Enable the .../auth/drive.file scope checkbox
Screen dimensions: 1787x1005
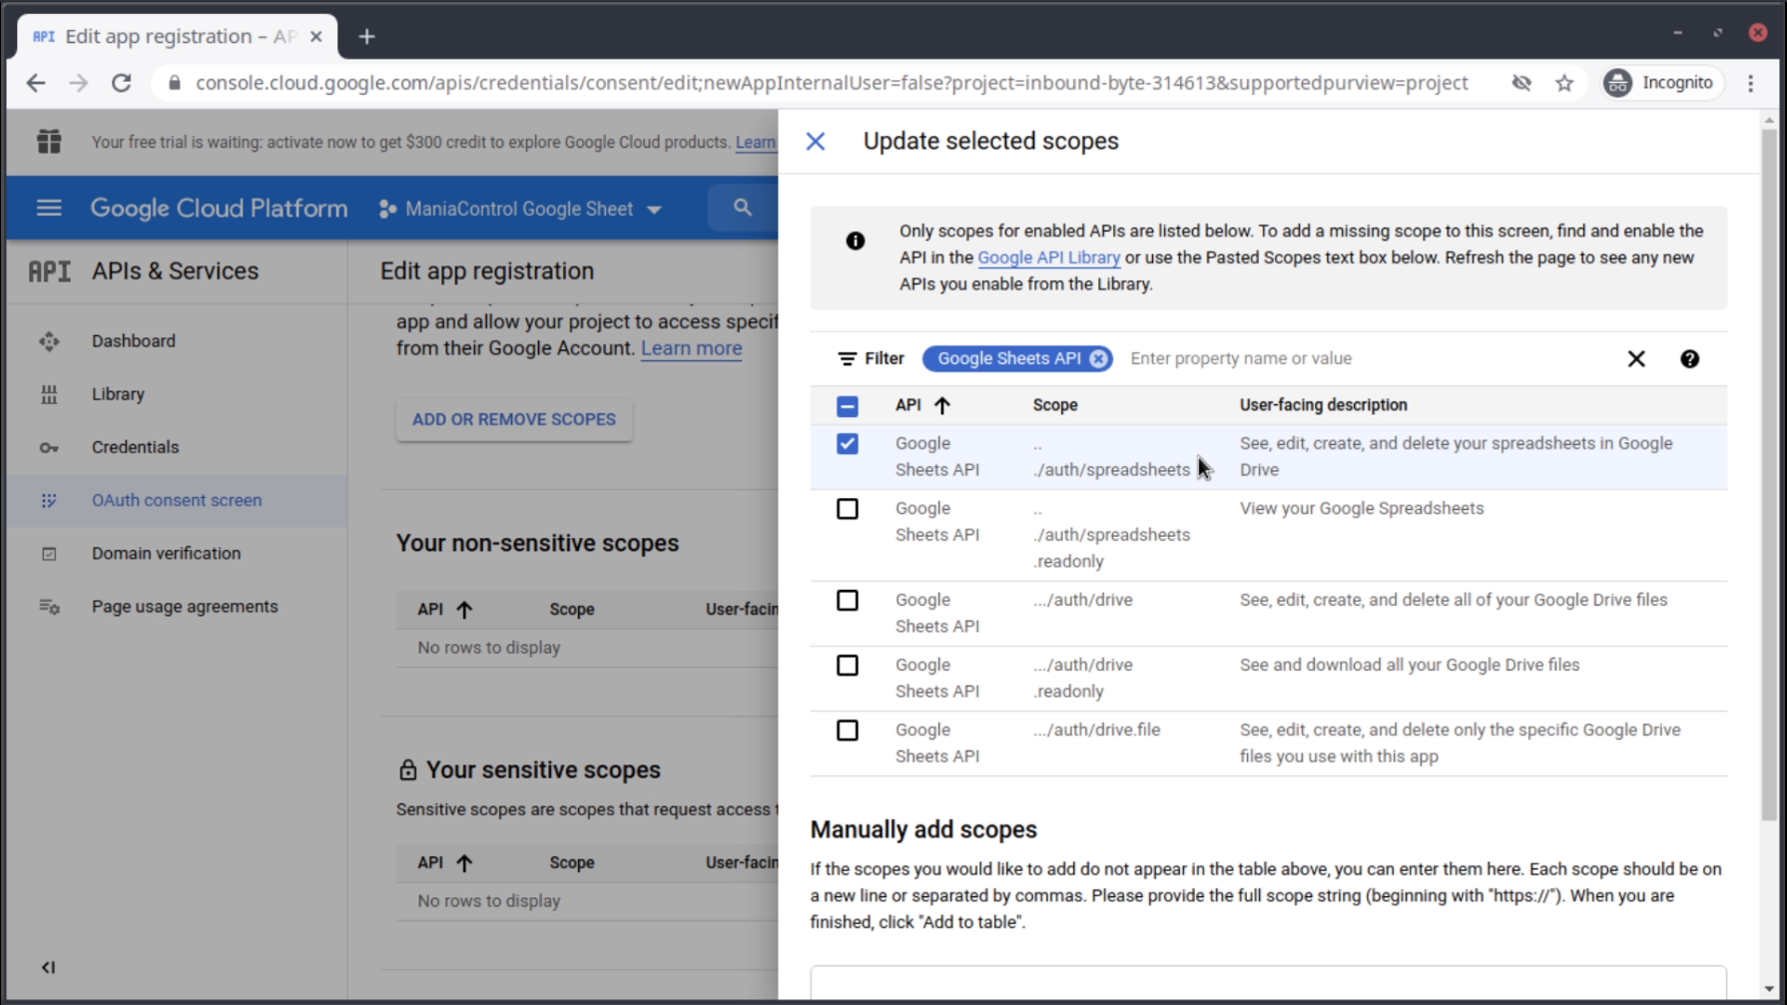tap(847, 731)
